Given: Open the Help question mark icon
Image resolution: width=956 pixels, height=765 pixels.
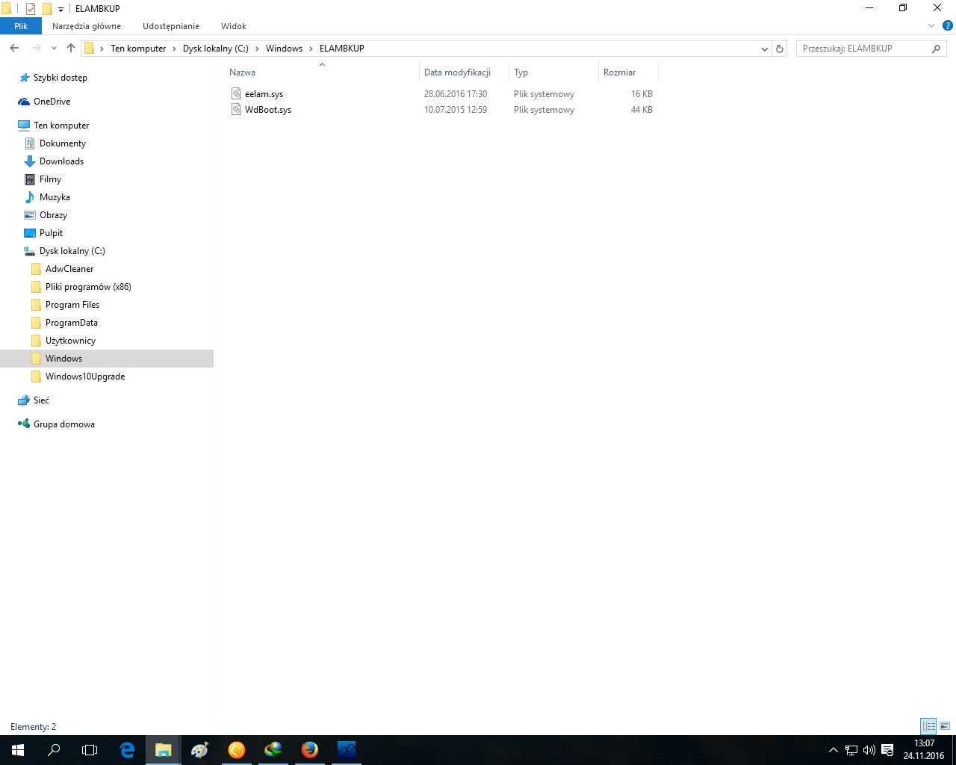Looking at the screenshot, I should (x=947, y=25).
